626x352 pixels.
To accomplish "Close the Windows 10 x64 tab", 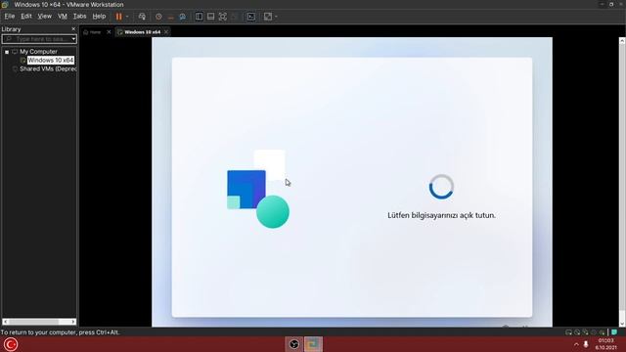I will [x=166, y=32].
